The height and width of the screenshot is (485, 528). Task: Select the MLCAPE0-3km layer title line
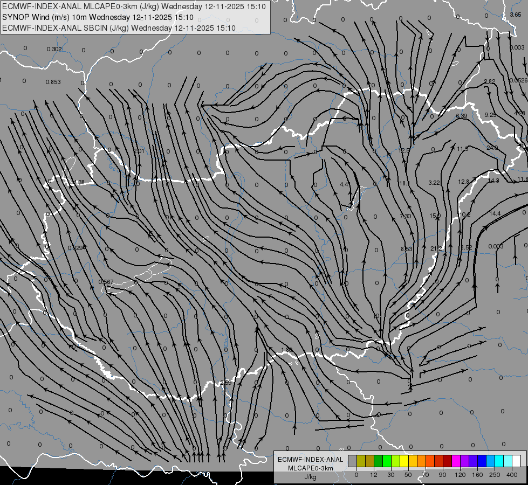pyautogui.click(x=134, y=6)
